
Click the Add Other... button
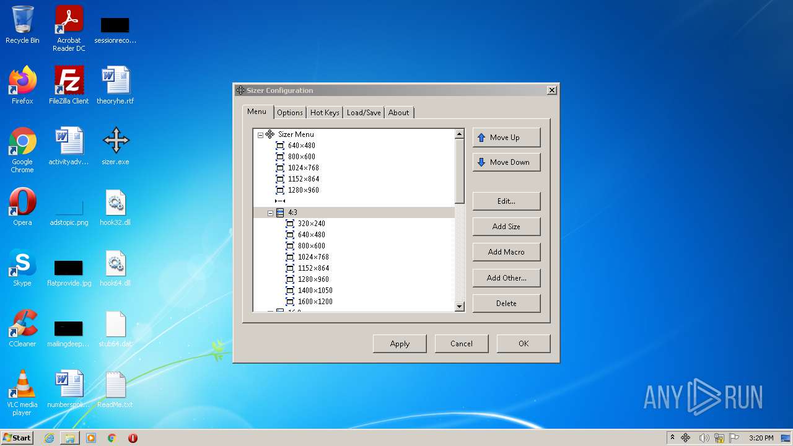(x=506, y=278)
